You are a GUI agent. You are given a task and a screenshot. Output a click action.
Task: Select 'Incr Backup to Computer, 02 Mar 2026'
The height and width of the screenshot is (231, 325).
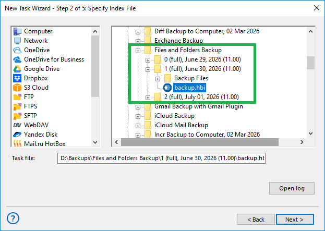(207, 135)
